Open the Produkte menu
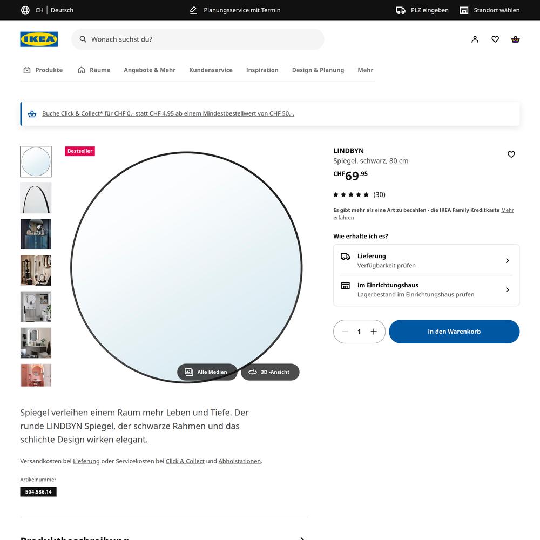The height and width of the screenshot is (540, 540). point(43,70)
